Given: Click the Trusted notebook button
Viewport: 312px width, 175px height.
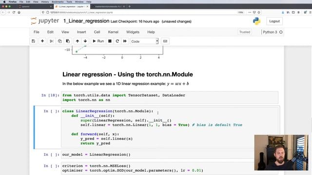Looking at the screenshot, I should (245, 32).
